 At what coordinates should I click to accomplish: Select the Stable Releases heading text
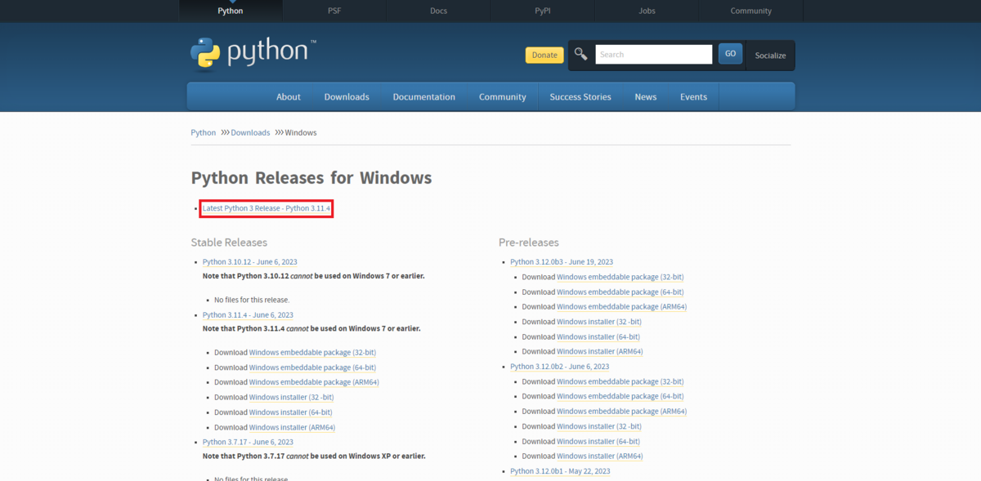click(229, 243)
